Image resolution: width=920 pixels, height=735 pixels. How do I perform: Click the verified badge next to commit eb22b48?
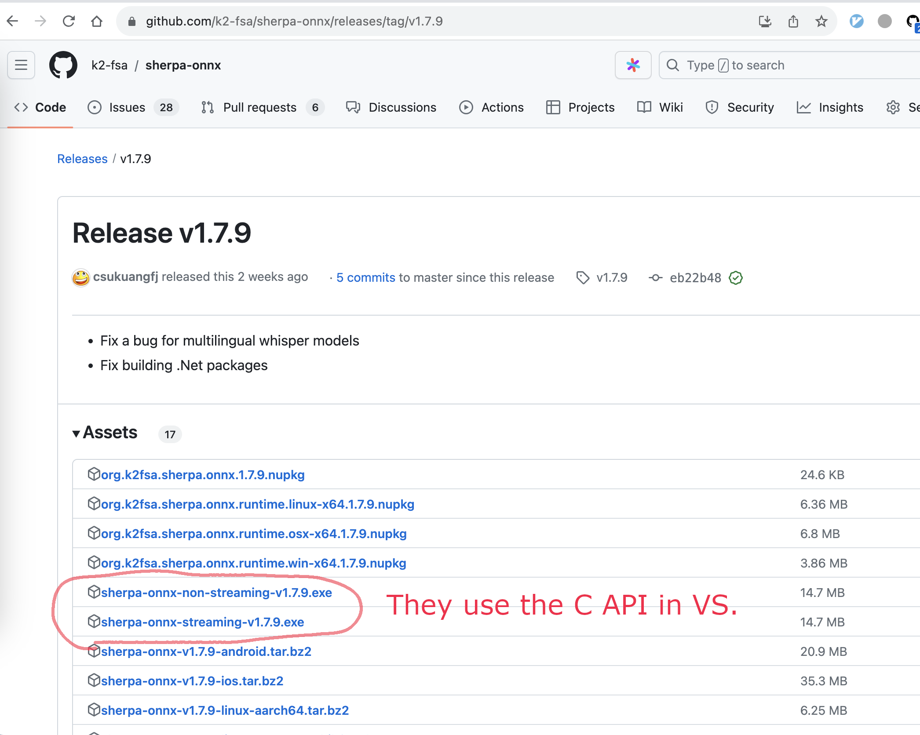(736, 277)
